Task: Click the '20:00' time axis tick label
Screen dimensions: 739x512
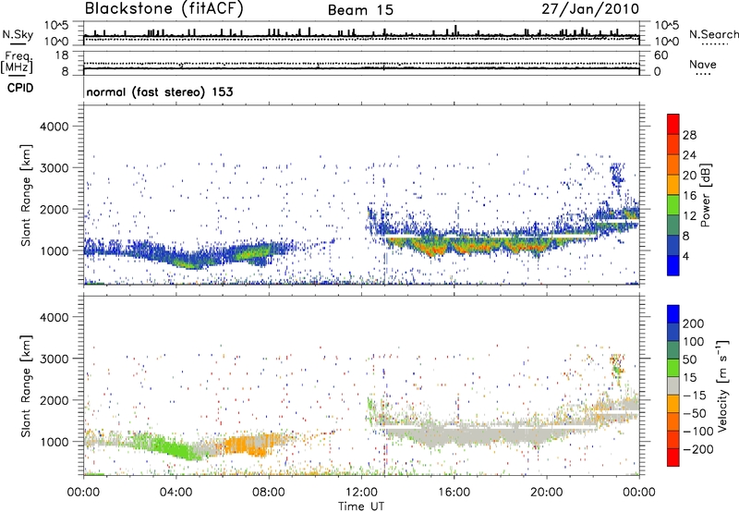Action: pos(547,493)
